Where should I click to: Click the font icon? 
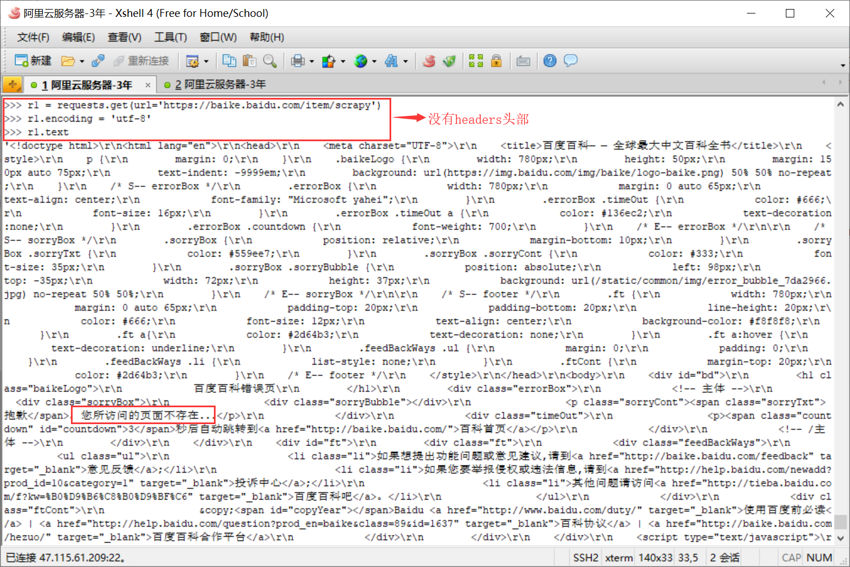click(x=391, y=61)
